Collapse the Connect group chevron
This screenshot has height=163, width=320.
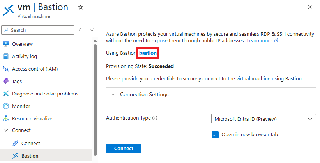(x=6, y=130)
